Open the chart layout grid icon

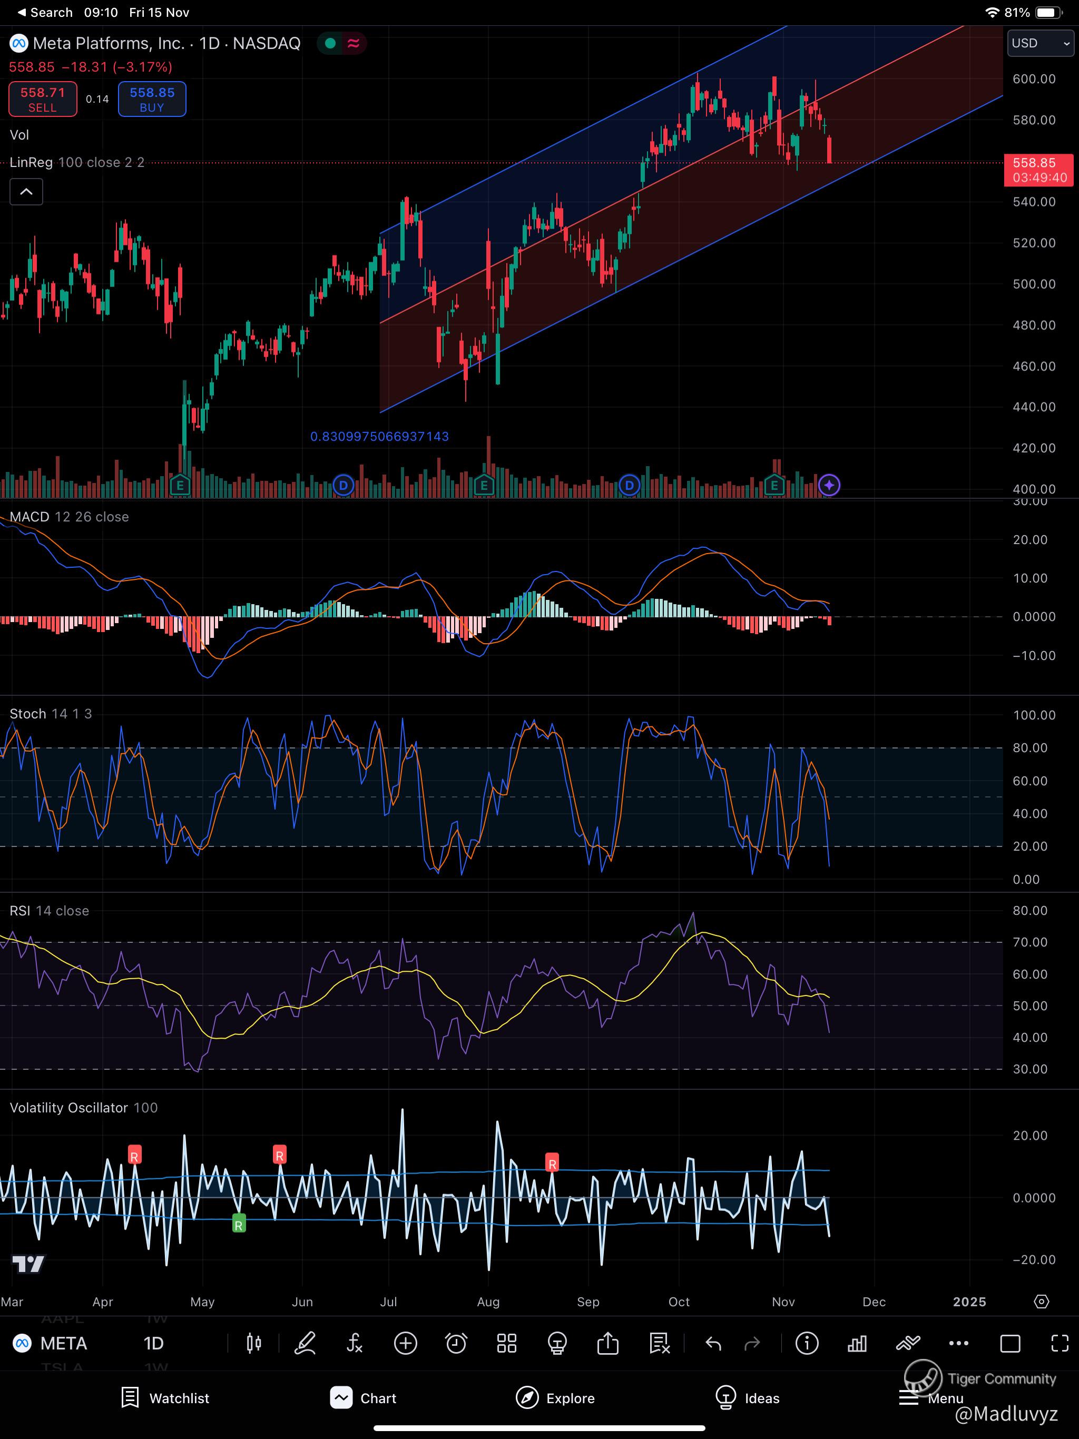pos(506,1343)
